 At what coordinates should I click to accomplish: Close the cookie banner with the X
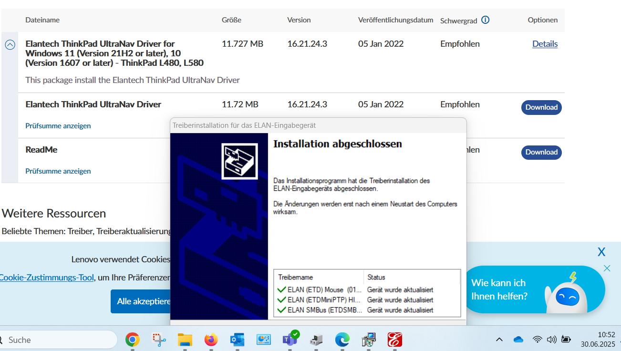click(x=601, y=252)
